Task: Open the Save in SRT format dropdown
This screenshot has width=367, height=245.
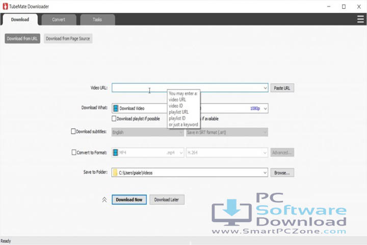Action: pos(265,133)
